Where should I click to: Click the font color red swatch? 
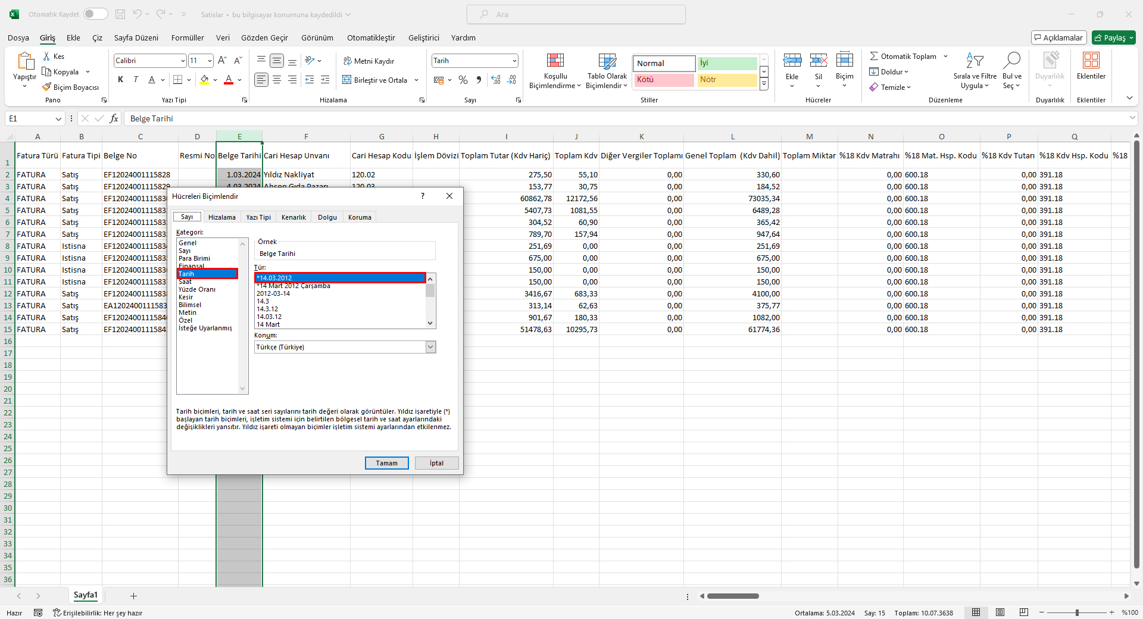coord(229,80)
